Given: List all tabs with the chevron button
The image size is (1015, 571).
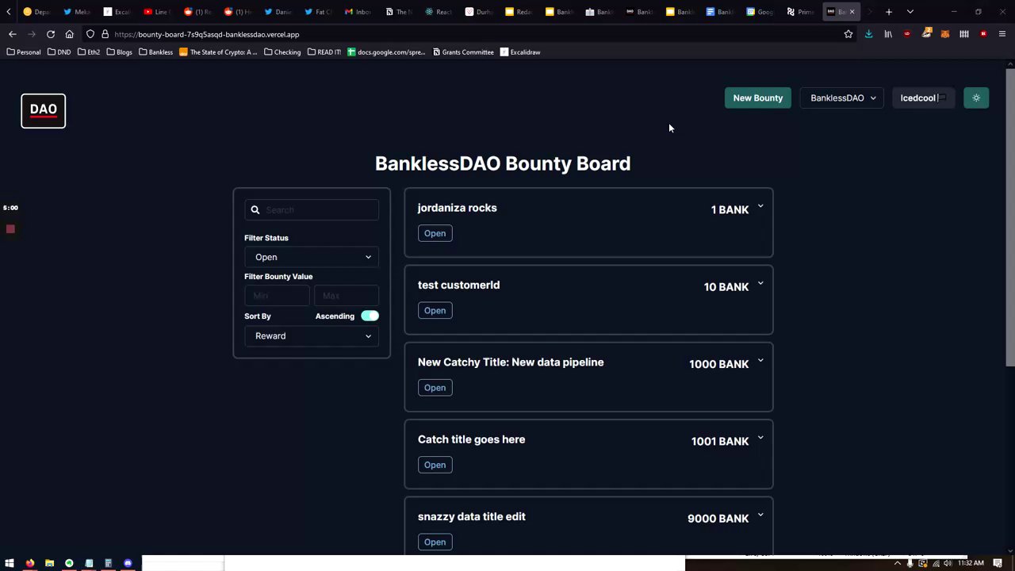Looking at the screenshot, I should (910, 12).
